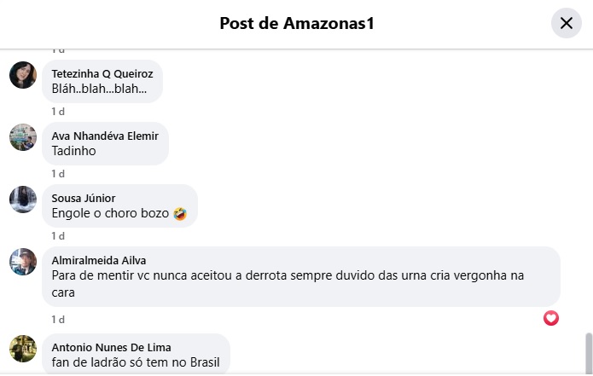Close the Post de Amazonas1 dialog
This screenshot has height=376, width=593.
[567, 23]
